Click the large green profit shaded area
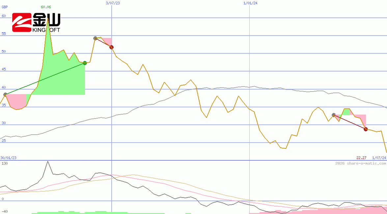 [63, 76]
